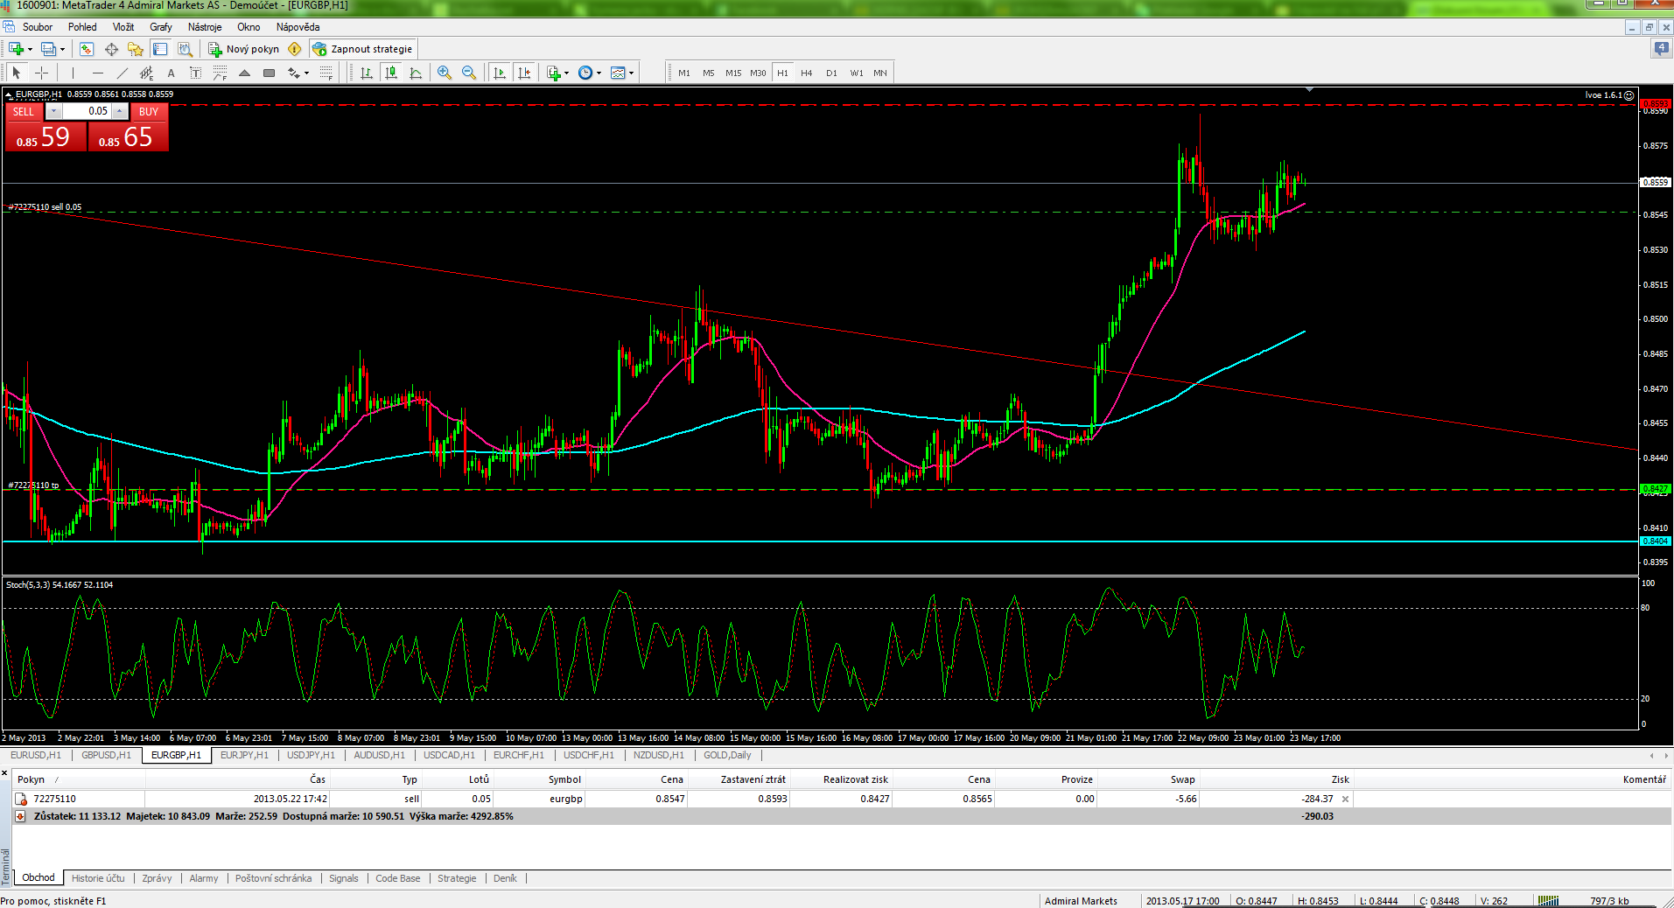Switch to the H4 timeframe
The height and width of the screenshot is (908, 1674).
click(x=807, y=73)
